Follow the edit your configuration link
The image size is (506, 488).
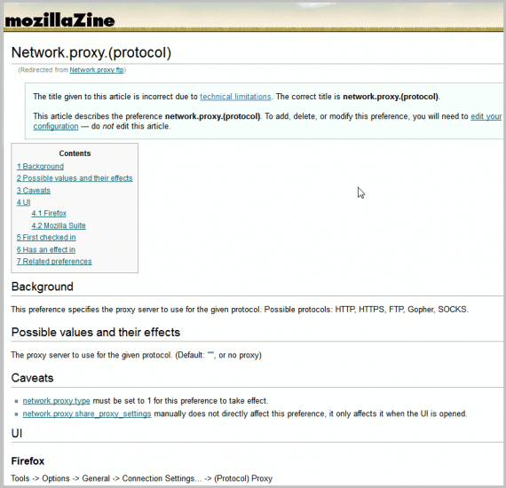486,116
